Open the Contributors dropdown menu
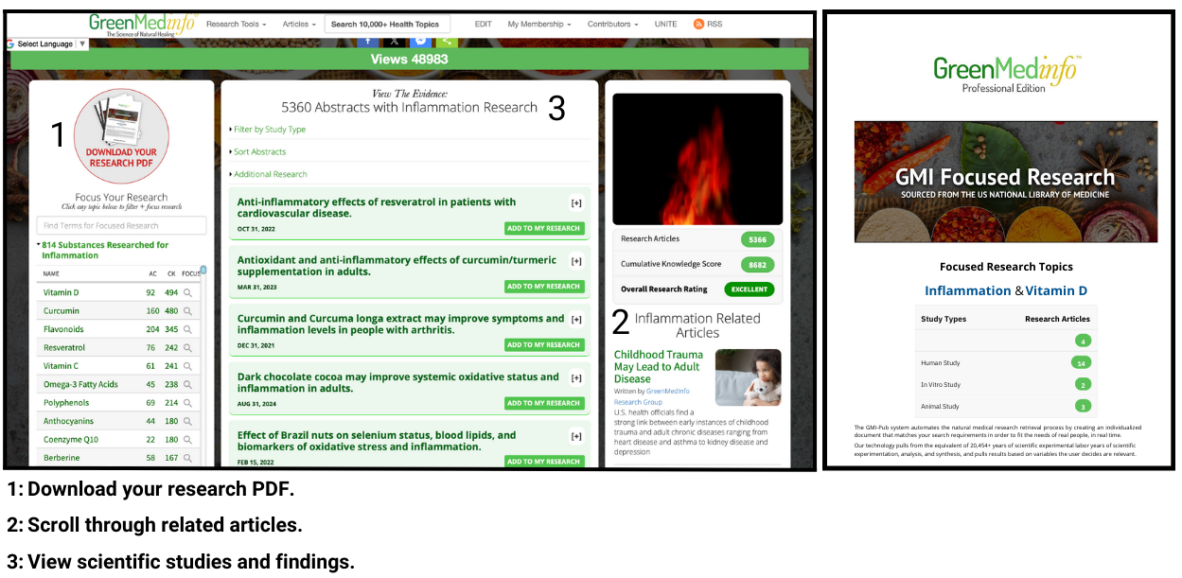 coord(612,24)
